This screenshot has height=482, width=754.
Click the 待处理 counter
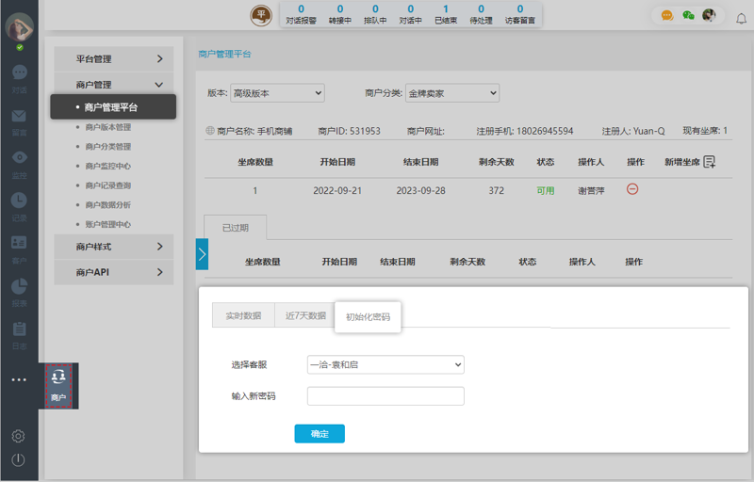point(481,14)
